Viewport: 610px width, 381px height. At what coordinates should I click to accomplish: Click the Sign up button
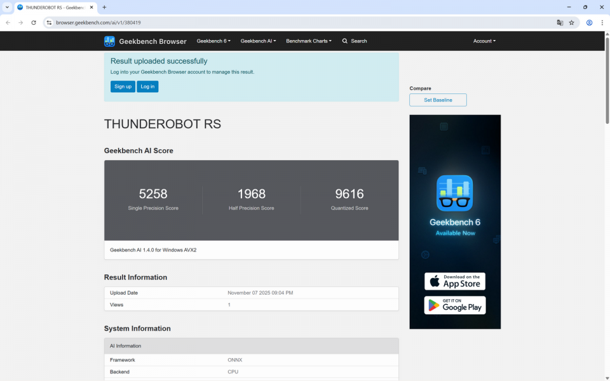point(123,86)
